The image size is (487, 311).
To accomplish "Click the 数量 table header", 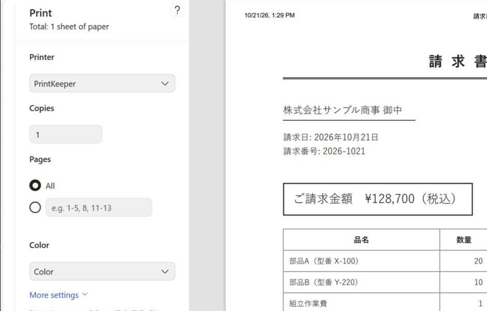I will tap(463, 239).
